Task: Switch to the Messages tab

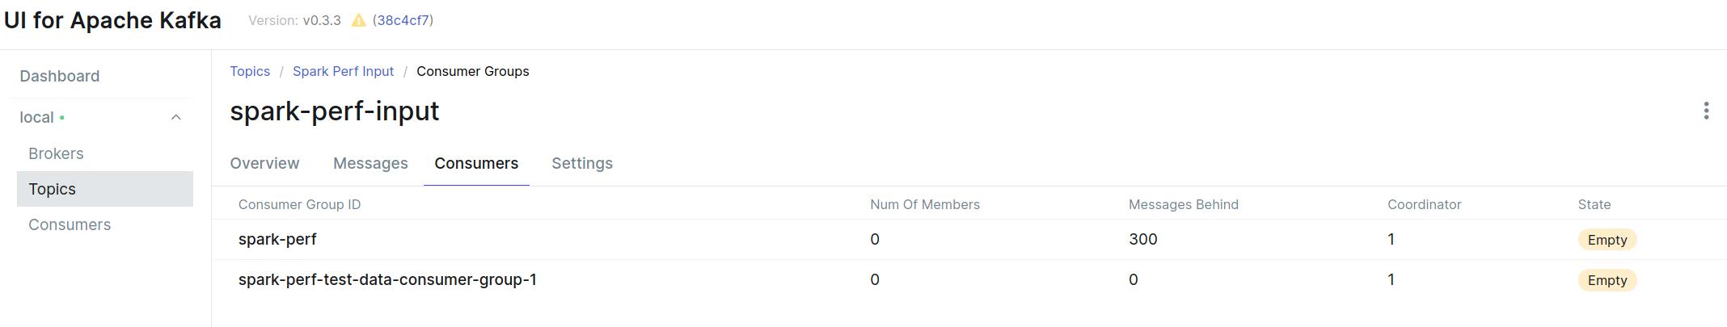Action: tap(370, 163)
